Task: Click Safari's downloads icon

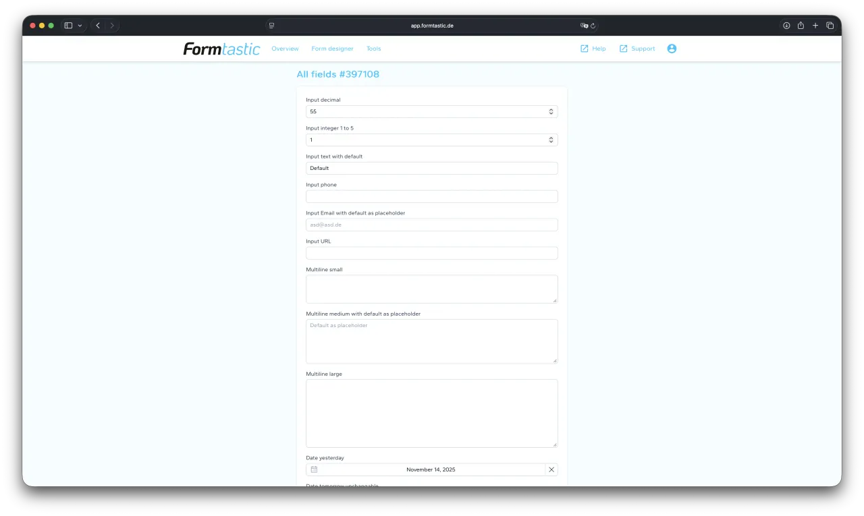Action: click(x=786, y=26)
